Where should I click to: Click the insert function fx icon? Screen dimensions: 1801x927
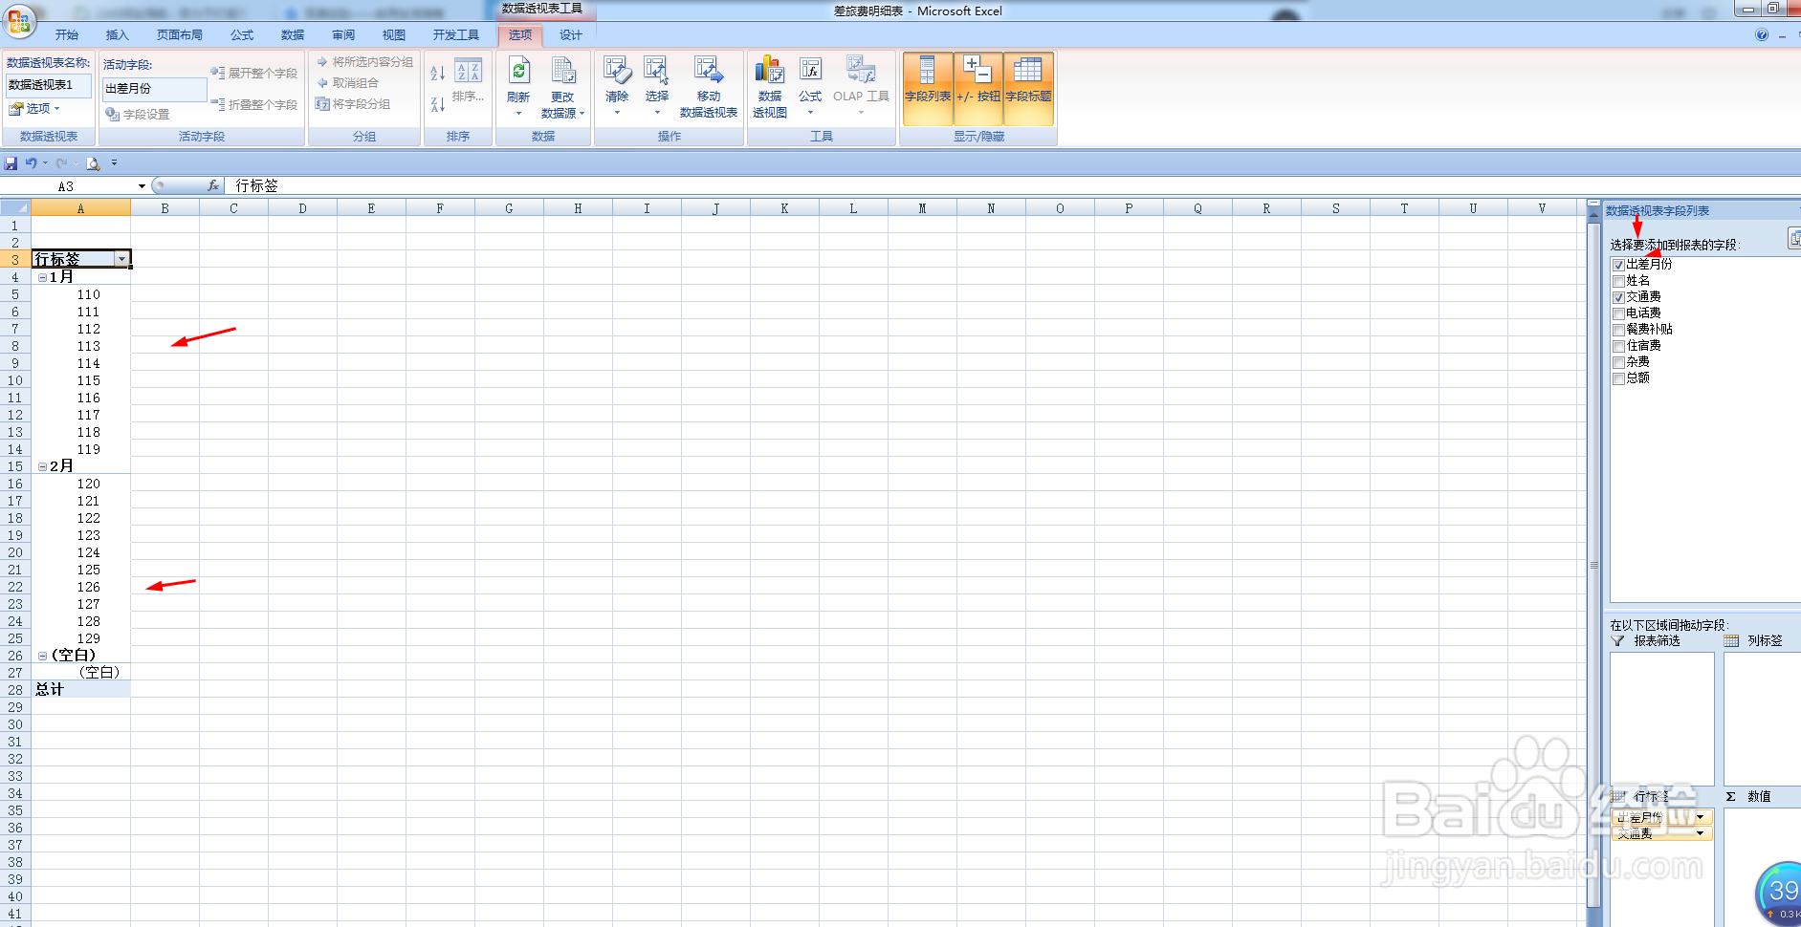[213, 186]
